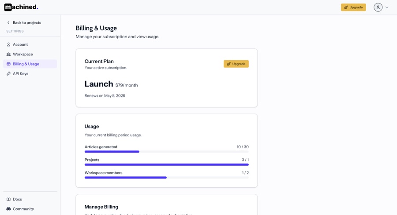Viewport: 397px width, 215px height.
Task: Click the Docs book icon
Action: click(8, 199)
